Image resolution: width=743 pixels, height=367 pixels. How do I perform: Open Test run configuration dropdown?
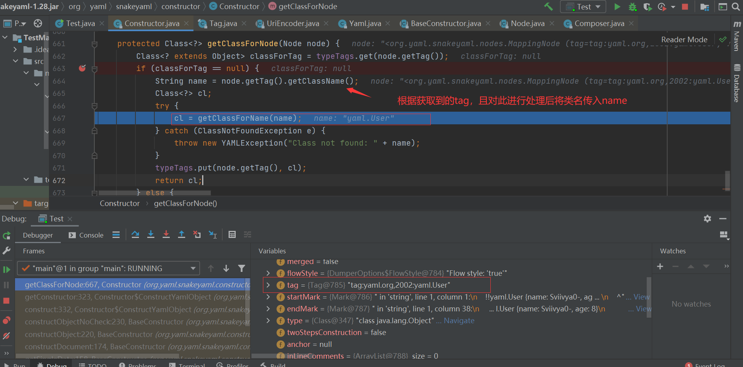(x=583, y=7)
